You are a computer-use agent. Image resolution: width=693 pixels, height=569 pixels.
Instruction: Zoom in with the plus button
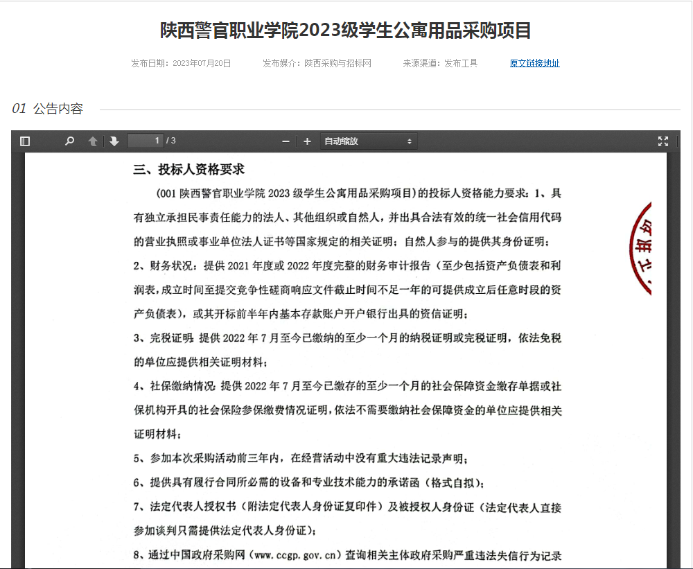pyautogui.click(x=307, y=141)
